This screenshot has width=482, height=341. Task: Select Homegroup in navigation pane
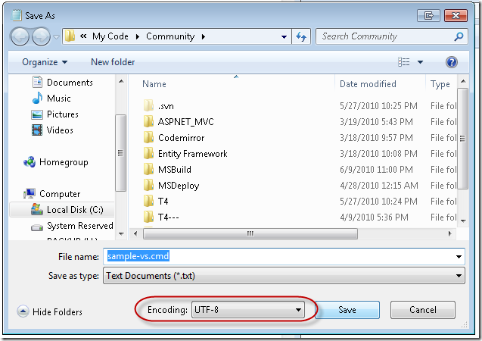pos(64,162)
